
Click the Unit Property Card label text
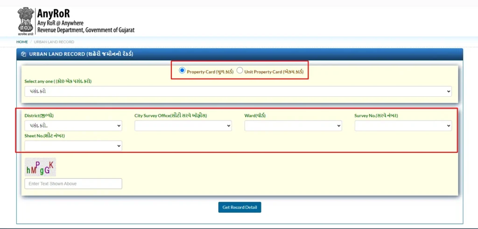click(x=274, y=72)
